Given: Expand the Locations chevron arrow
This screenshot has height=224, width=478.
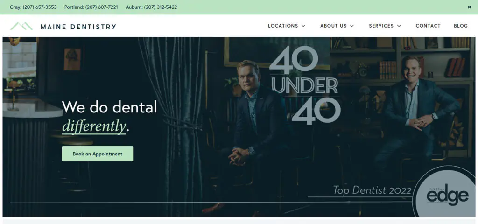Looking at the screenshot, I should click(303, 26).
